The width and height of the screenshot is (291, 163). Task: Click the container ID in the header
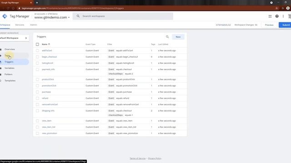click(223, 25)
